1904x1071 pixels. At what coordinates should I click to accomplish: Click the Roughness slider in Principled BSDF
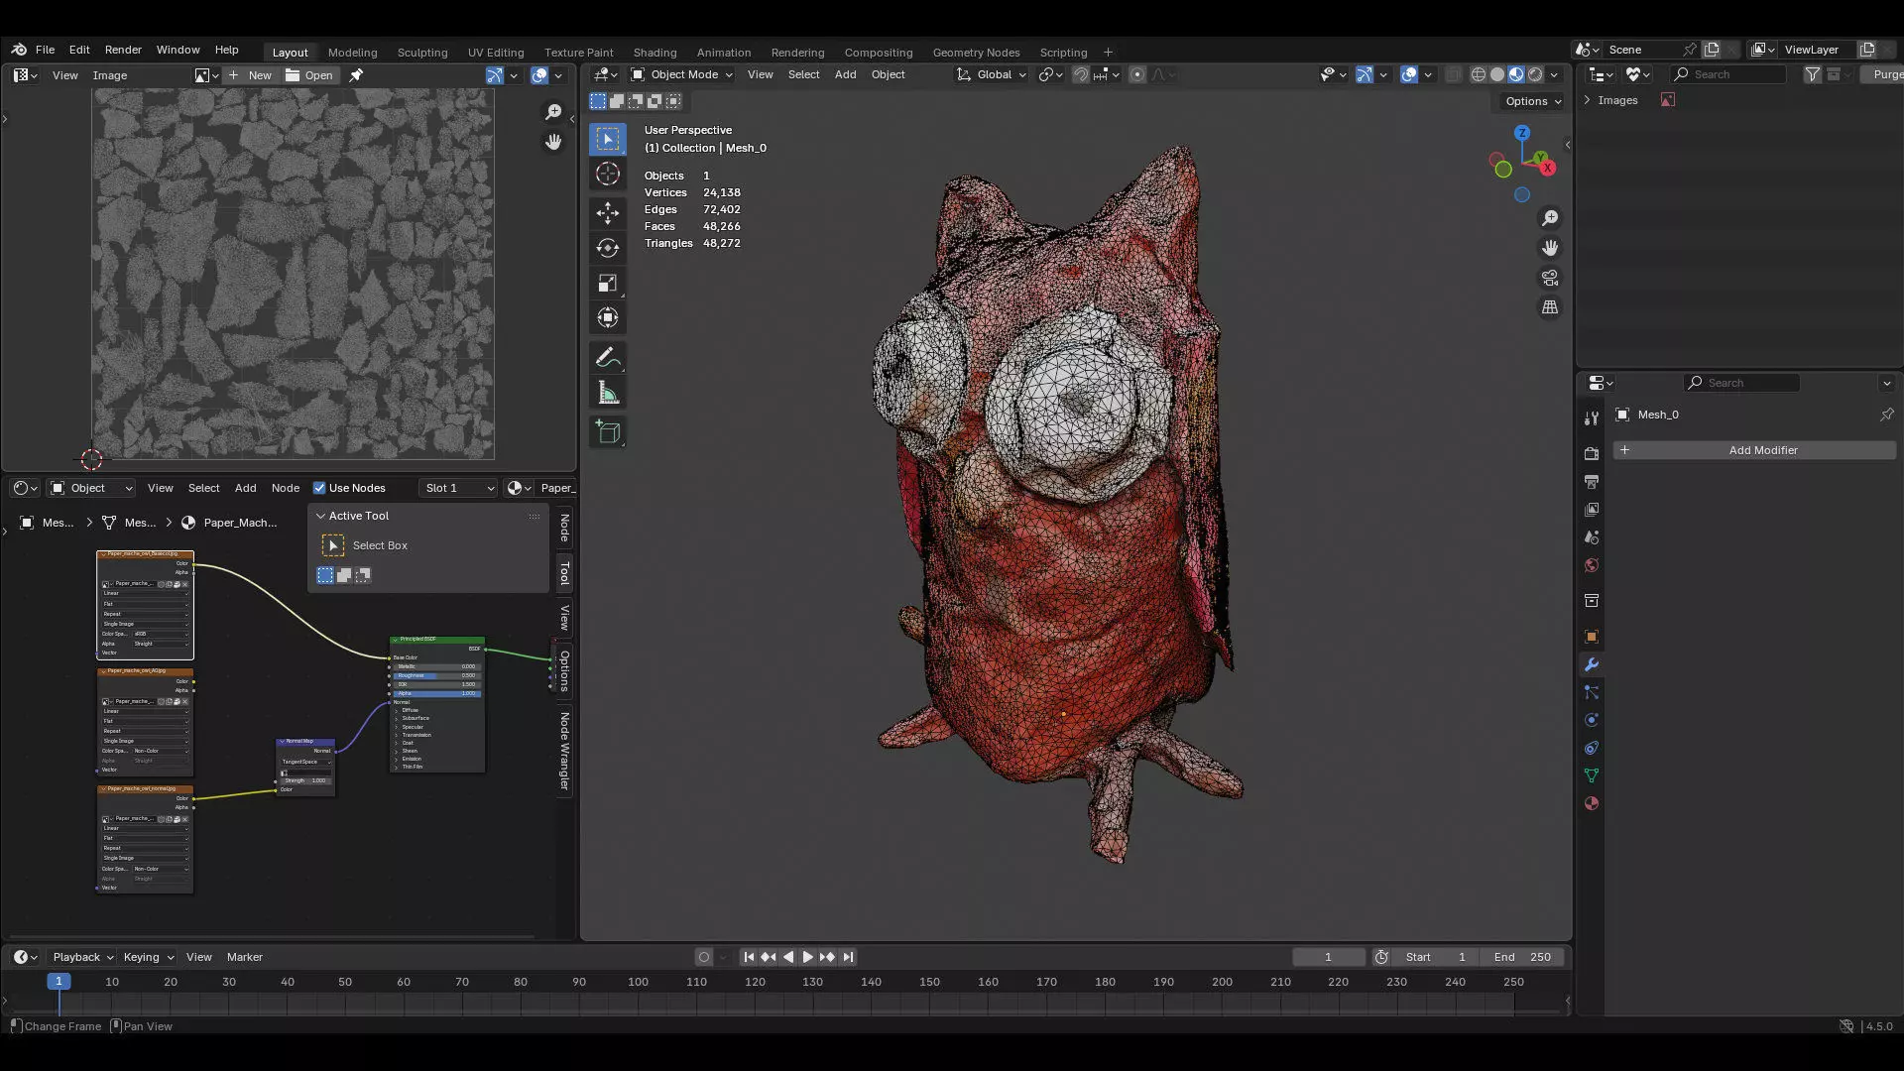point(436,675)
